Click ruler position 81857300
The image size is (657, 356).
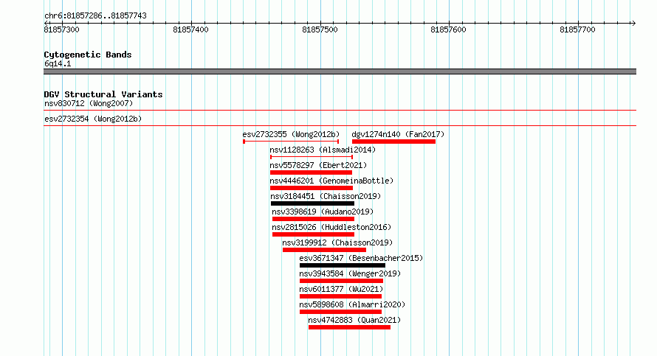[61, 29]
